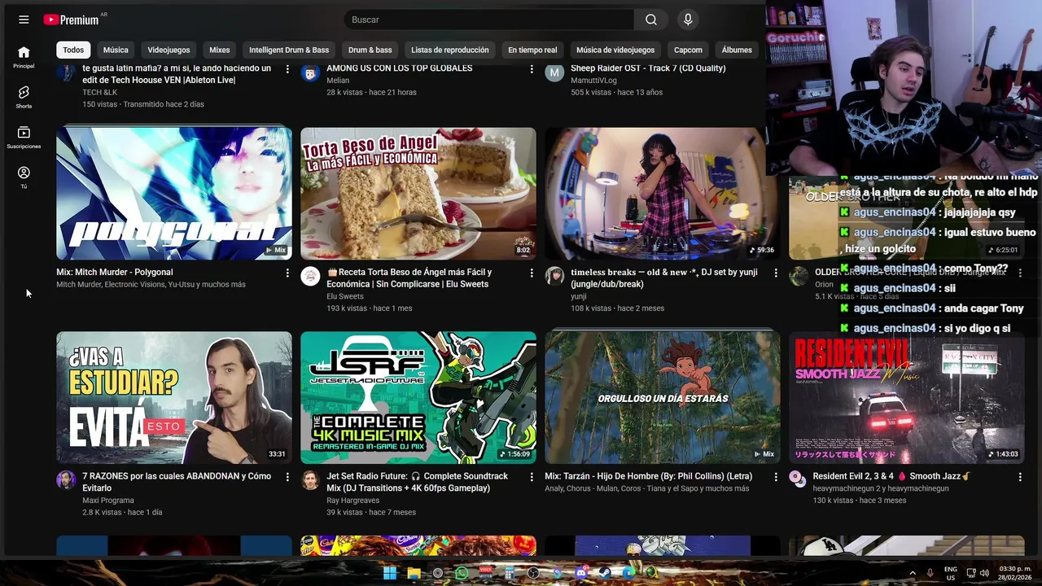Click heavymachinegun channel avatar

[799, 479]
